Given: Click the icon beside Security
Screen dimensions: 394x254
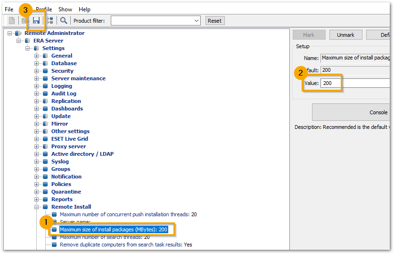Looking at the screenshot, I should point(46,71).
